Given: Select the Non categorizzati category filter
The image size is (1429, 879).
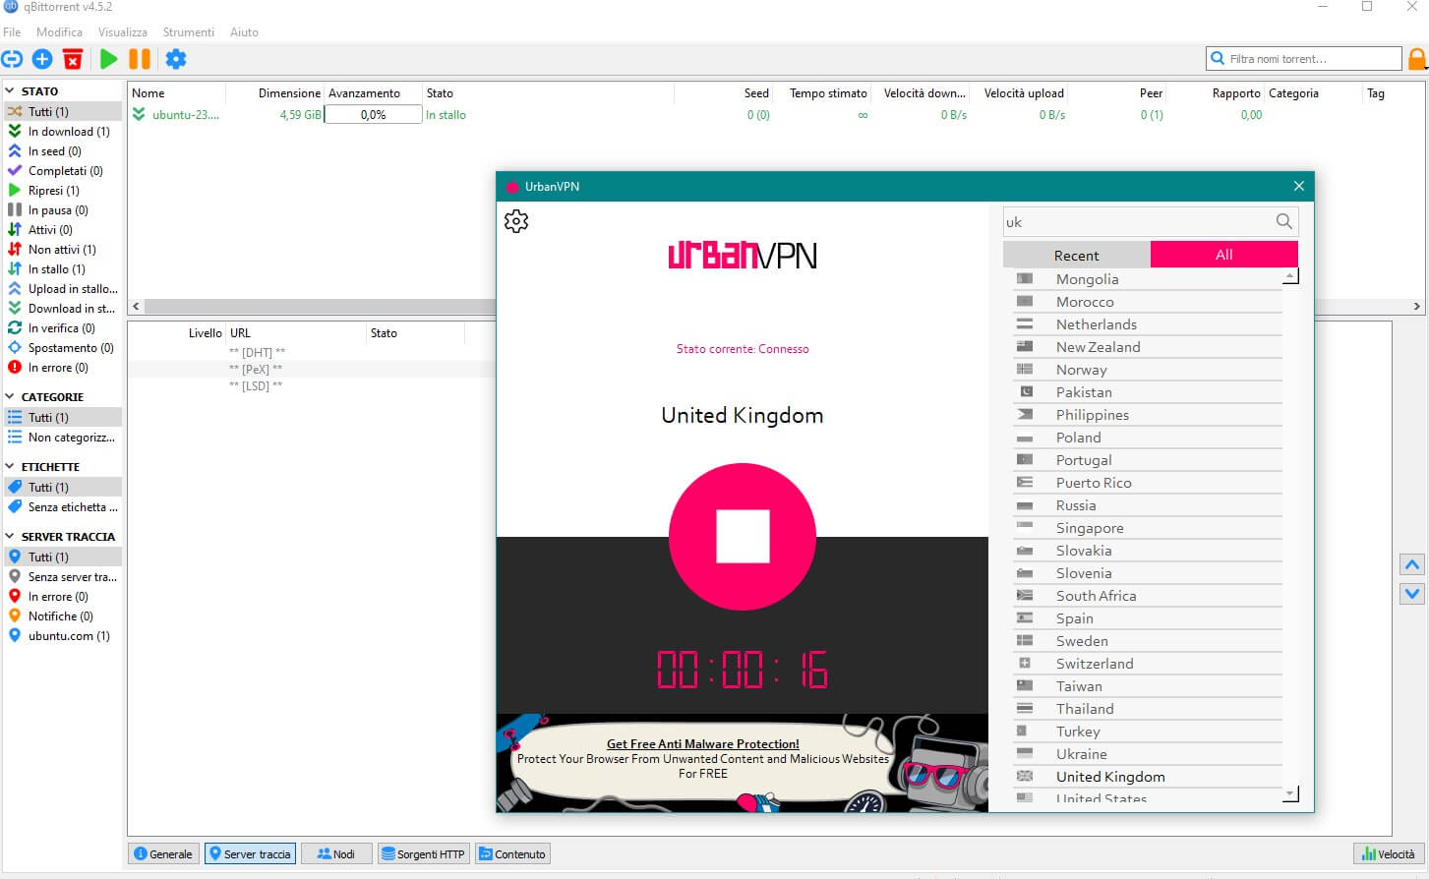Looking at the screenshot, I should 63,438.
